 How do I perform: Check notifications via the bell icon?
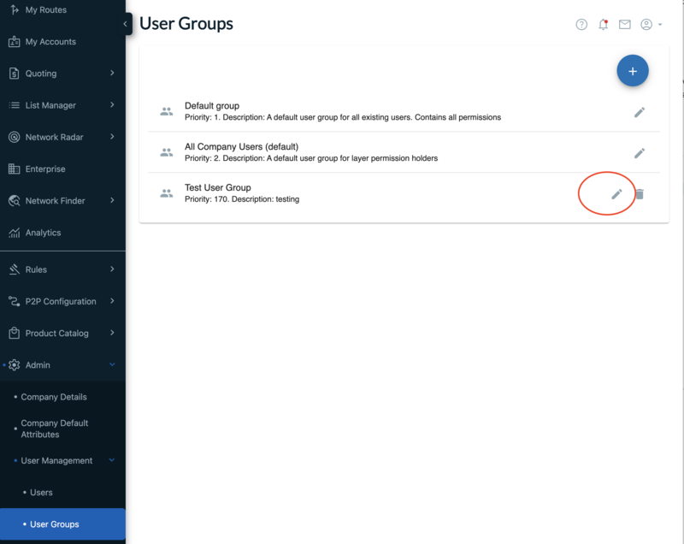(x=603, y=24)
